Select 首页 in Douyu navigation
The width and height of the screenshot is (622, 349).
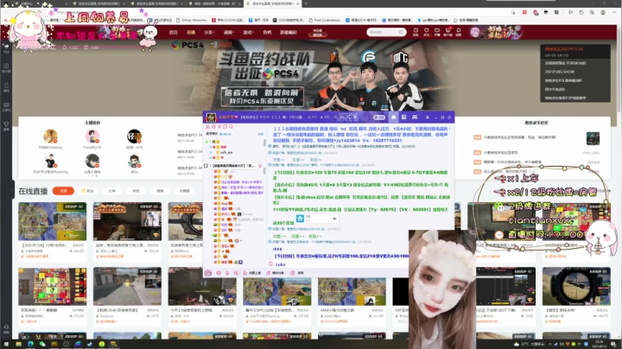(x=174, y=32)
